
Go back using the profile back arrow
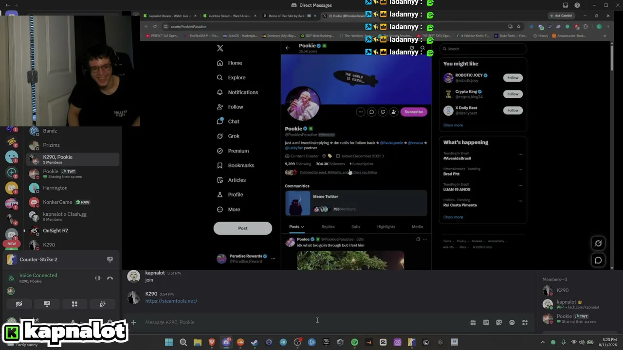[x=288, y=48]
